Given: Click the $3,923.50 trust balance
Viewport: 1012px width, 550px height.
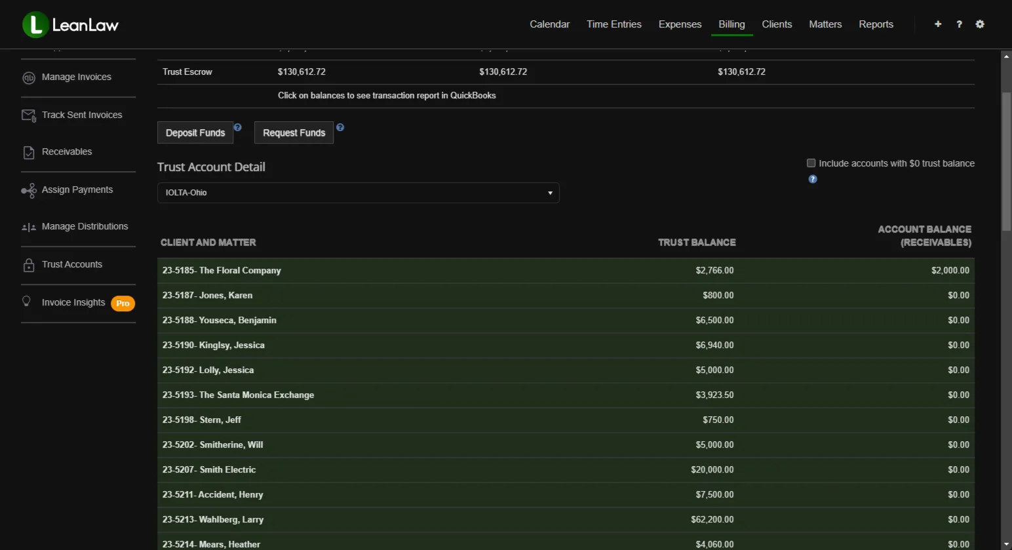Looking at the screenshot, I should (x=714, y=395).
